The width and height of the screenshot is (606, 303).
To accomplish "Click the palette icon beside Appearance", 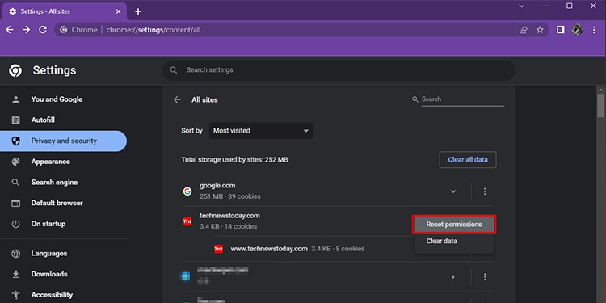I will pos(16,162).
